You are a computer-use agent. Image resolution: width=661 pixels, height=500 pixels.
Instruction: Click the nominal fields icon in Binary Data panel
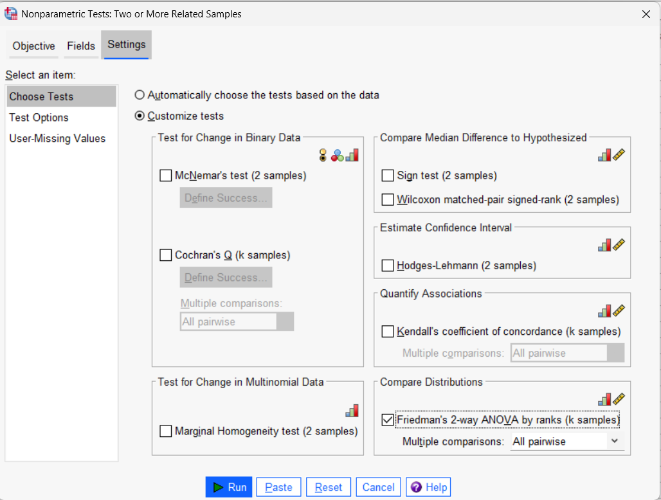pos(337,154)
